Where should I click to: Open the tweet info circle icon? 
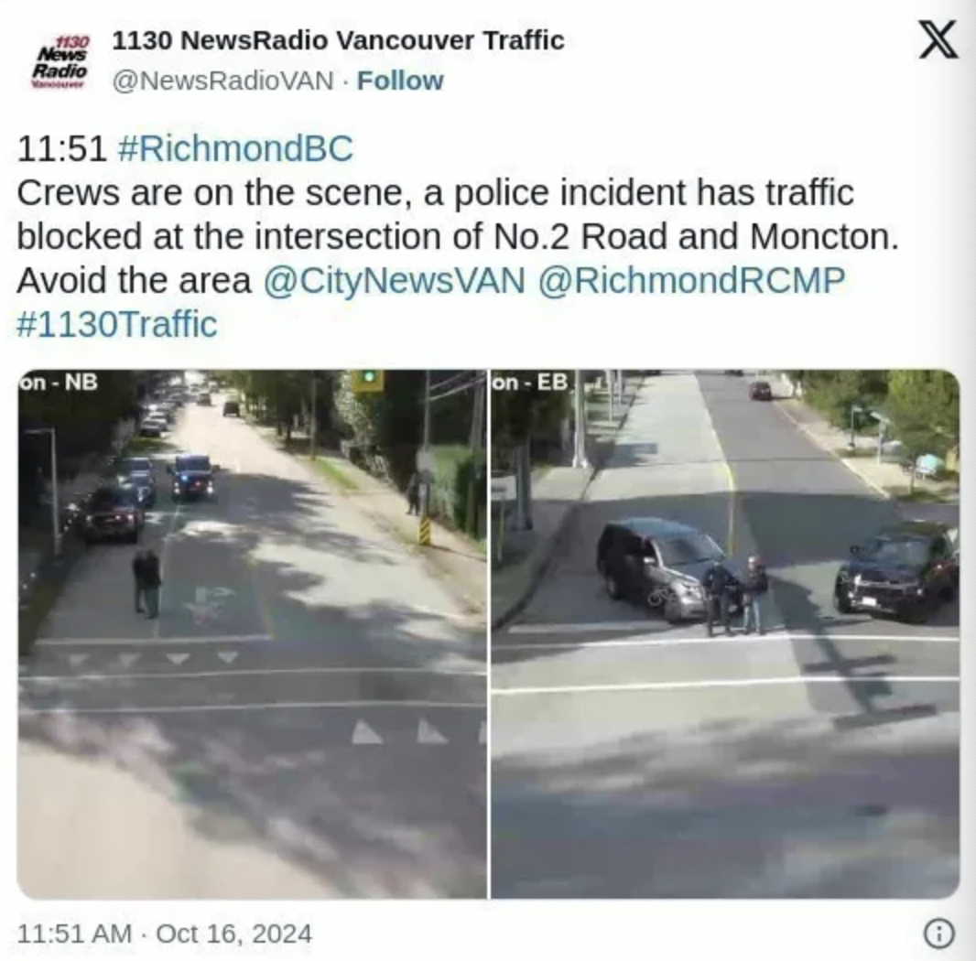click(x=938, y=934)
